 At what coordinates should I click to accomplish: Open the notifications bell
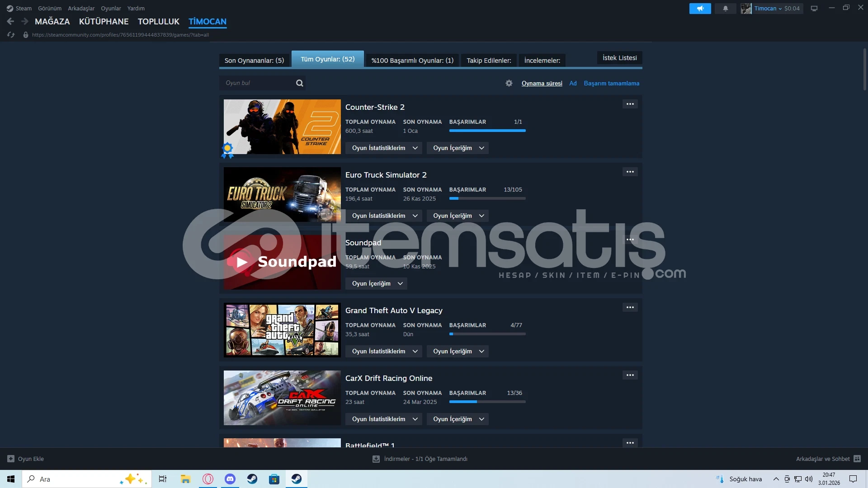tap(725, 9)
